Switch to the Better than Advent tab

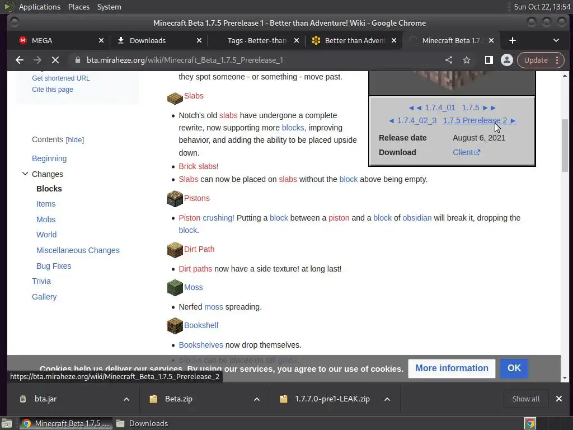click(x=354, y=40)
